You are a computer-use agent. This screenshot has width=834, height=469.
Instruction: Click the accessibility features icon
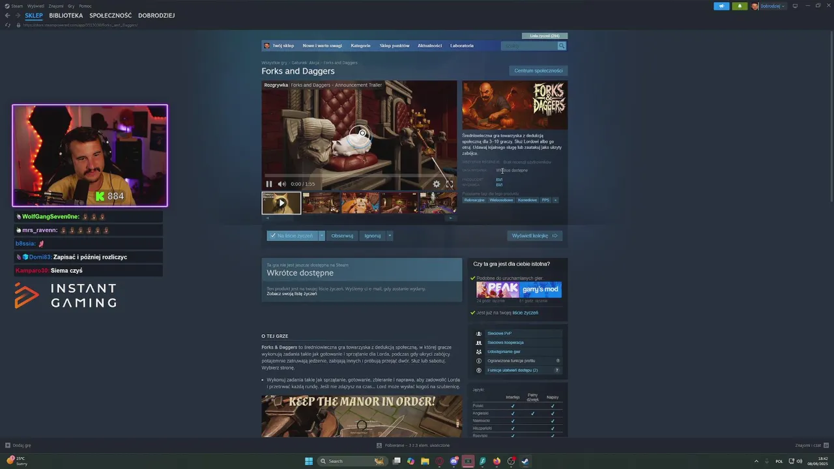pyautogui.click(x=479, y=370)
